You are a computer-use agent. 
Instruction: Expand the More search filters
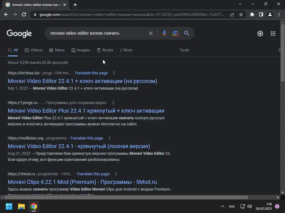click(126, 50)
